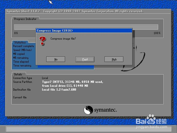Click the 'Progress Indicator' panel heading
The height and width of the screenshot is (133, 177).
pyautogui.click(x=25, y=19)
